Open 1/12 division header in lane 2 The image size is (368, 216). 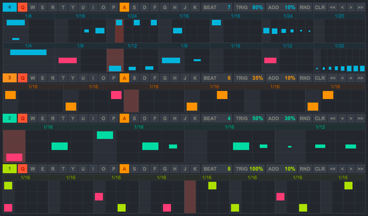320,127
